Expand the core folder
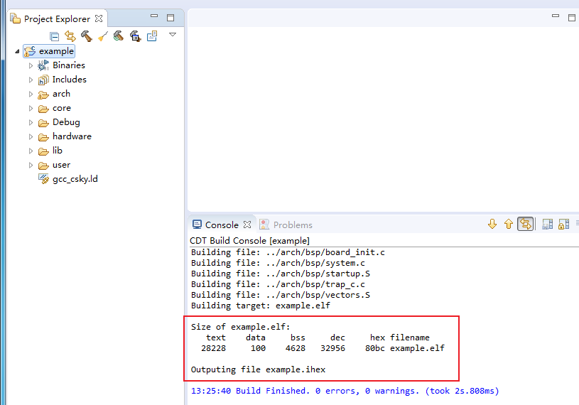Viewport: 579px width, 405px height. tap(31, 108)
